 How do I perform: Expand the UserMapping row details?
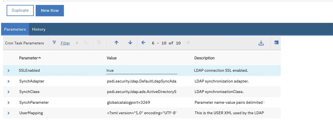click(9, 113)
